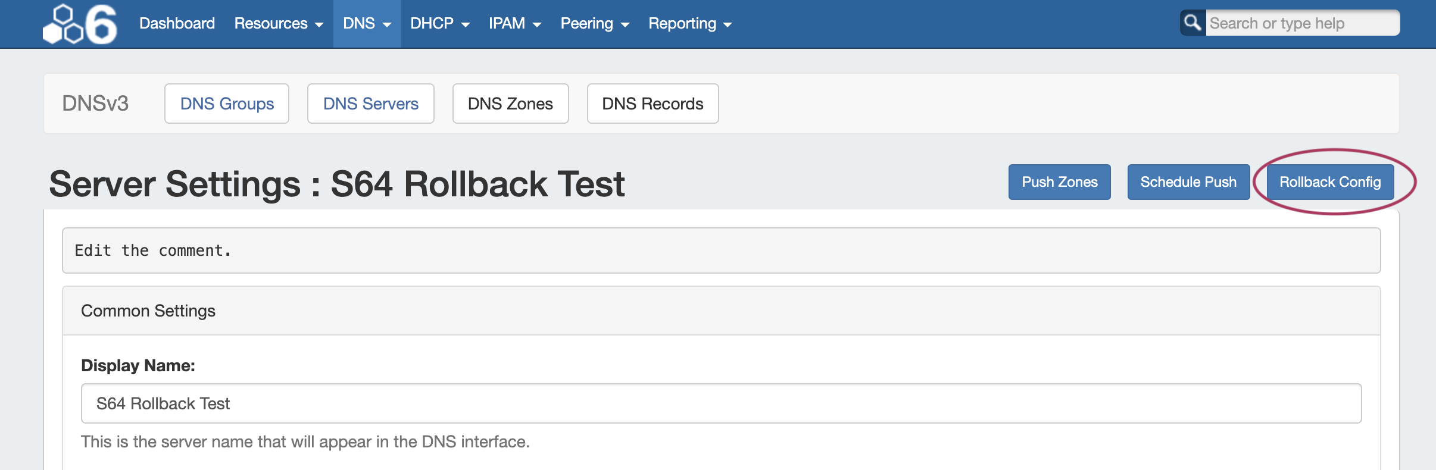1436x470 pixels.
Task: Open the IPAM dropdown menu
Action: point(514,24)
